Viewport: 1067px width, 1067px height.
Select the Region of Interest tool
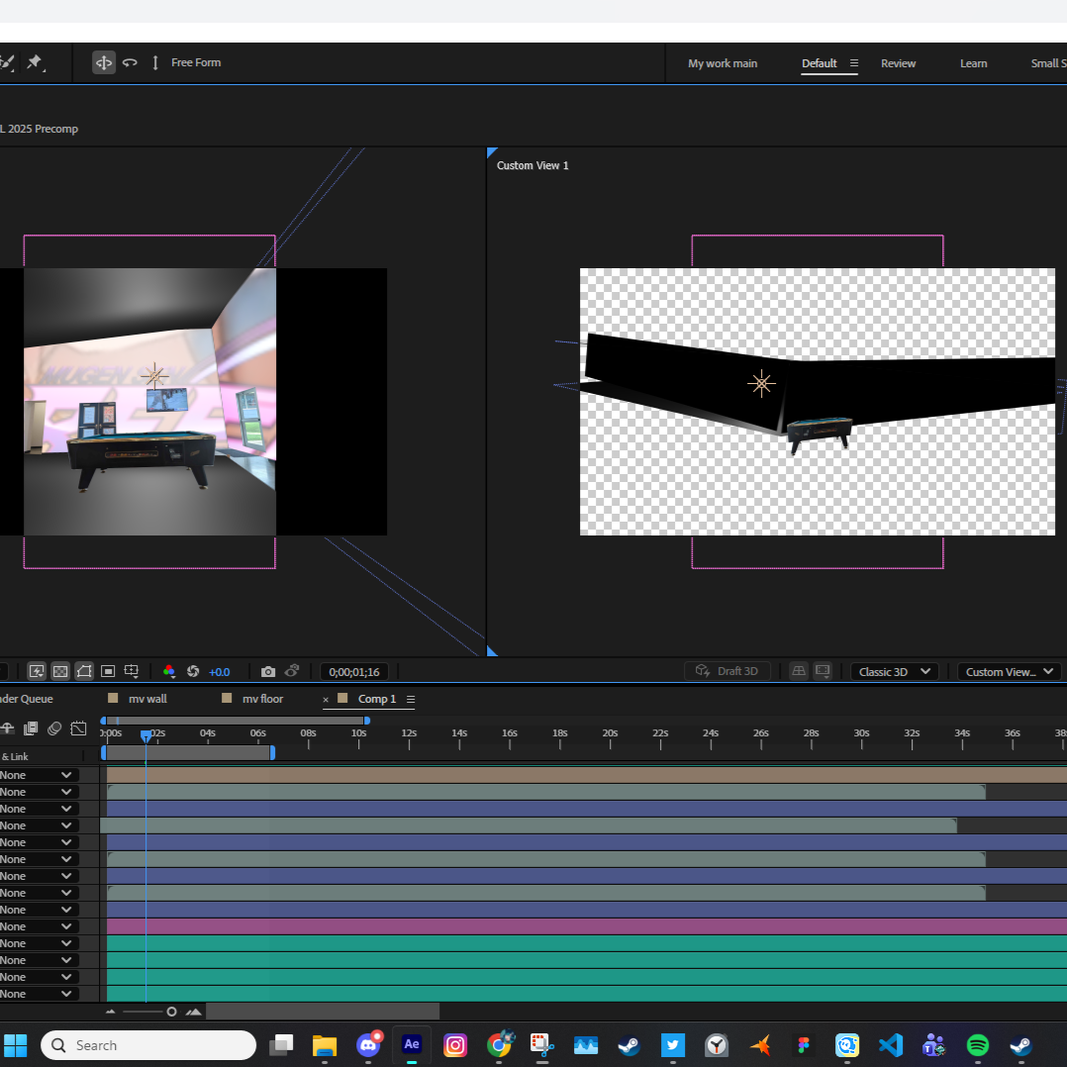click(109, 671)
